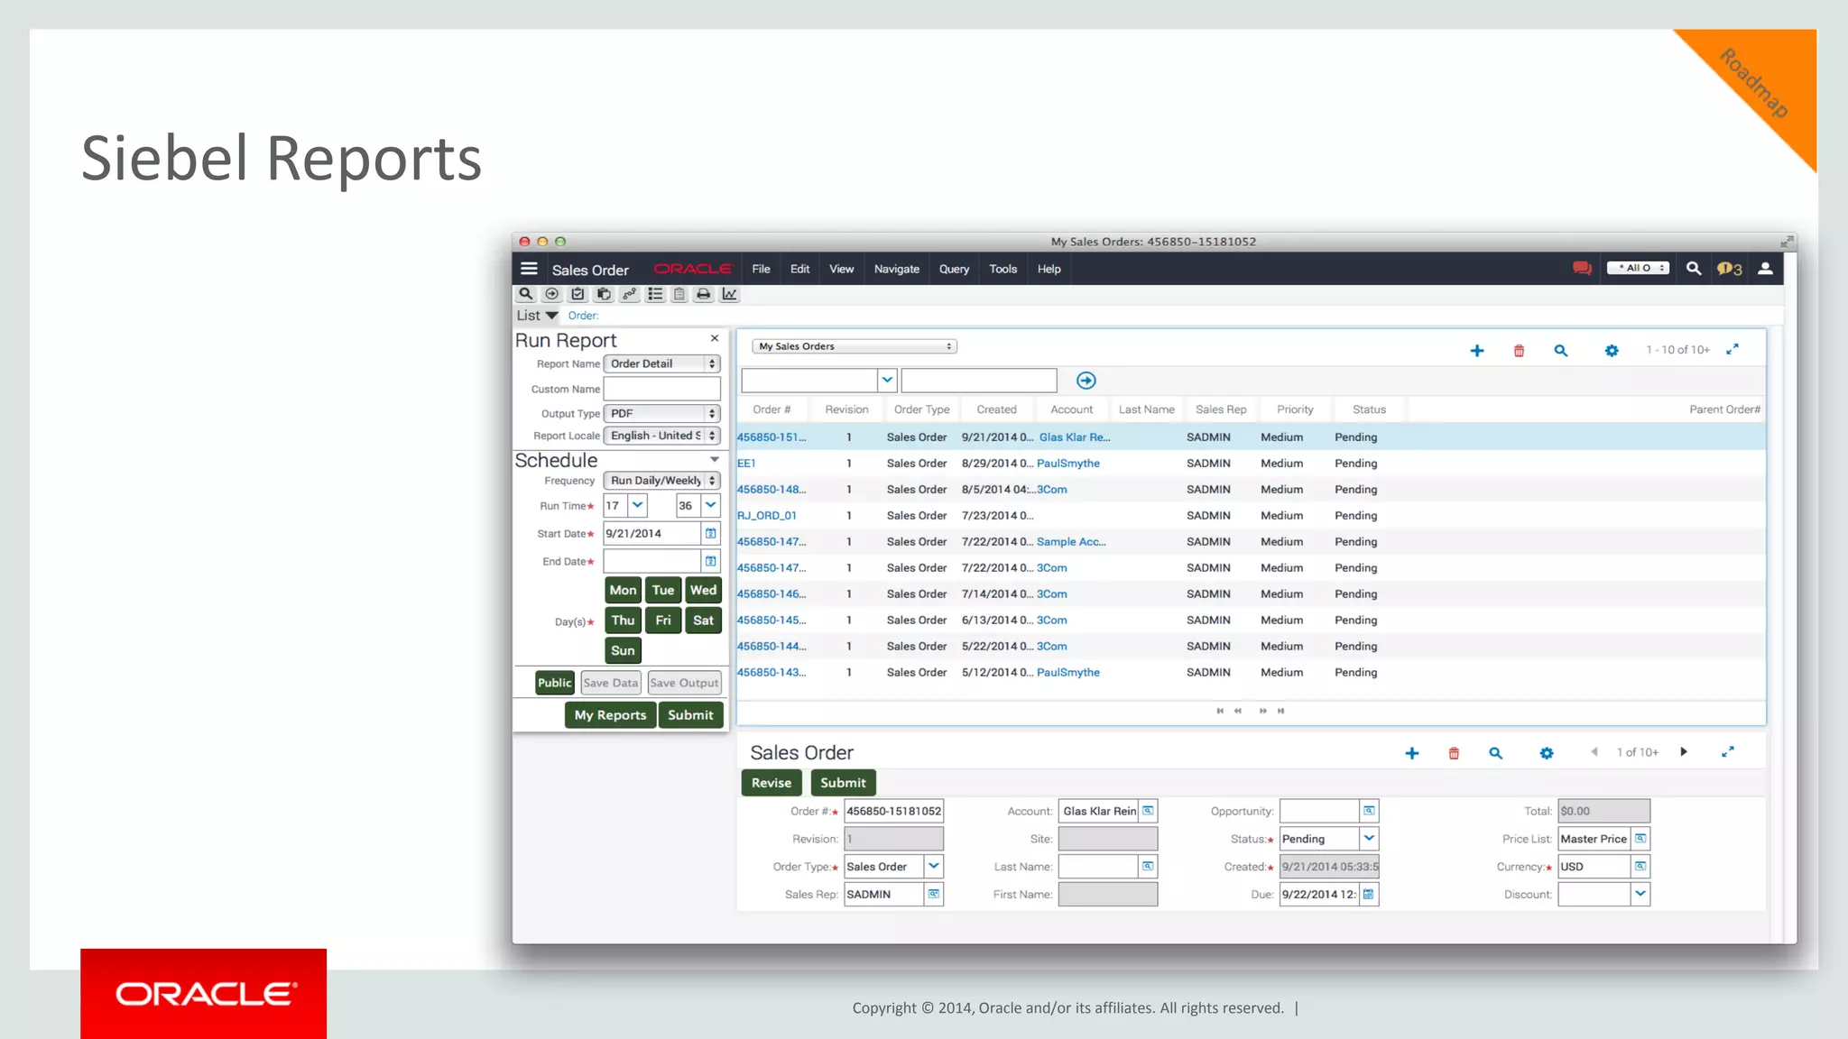This screenshot has height=1039, width=1848.
Task: Open the red chat notification icon
Action: point(1582,269)
